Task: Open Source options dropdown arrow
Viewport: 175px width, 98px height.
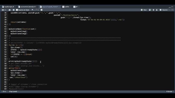Action: click(x=169, y=10)
